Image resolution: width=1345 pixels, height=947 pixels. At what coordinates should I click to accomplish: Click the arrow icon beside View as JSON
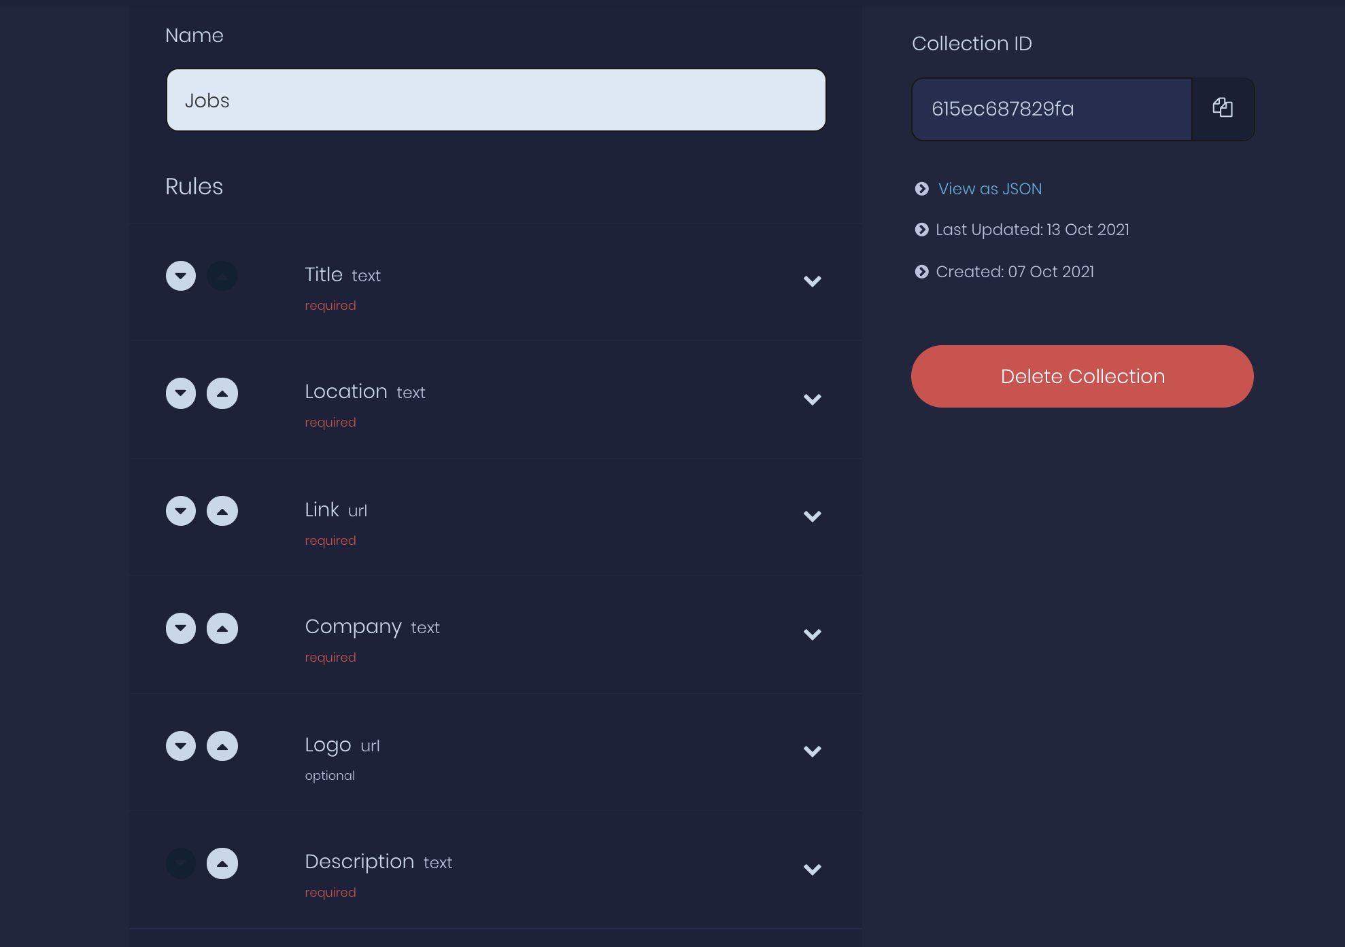921,189
